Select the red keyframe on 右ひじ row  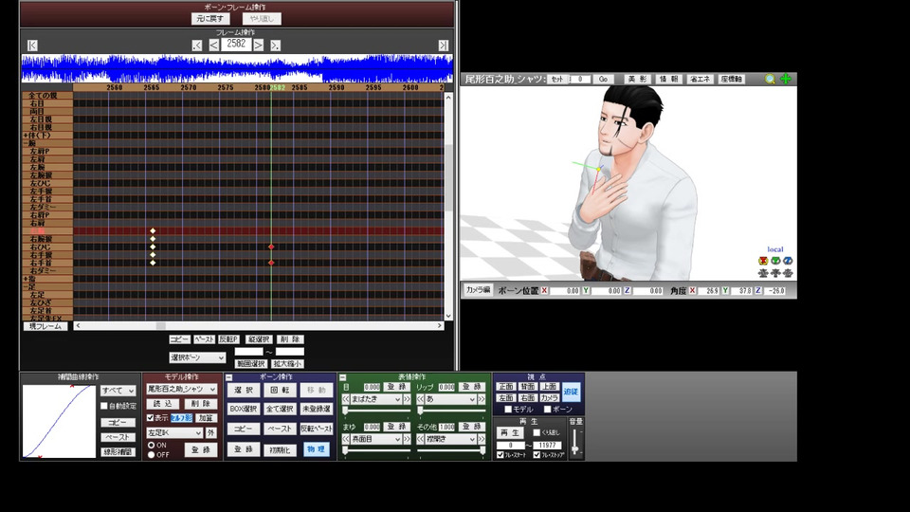click(271, 247)
